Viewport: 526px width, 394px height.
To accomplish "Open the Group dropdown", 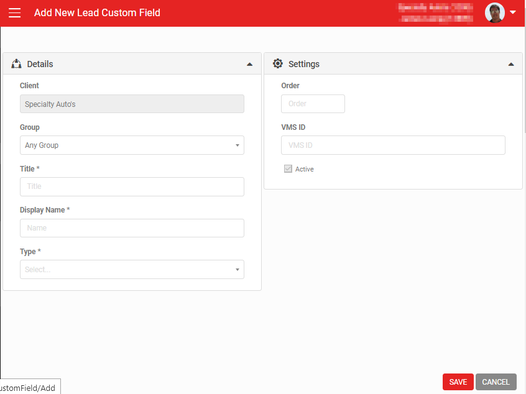I will (x=132, y=145).
